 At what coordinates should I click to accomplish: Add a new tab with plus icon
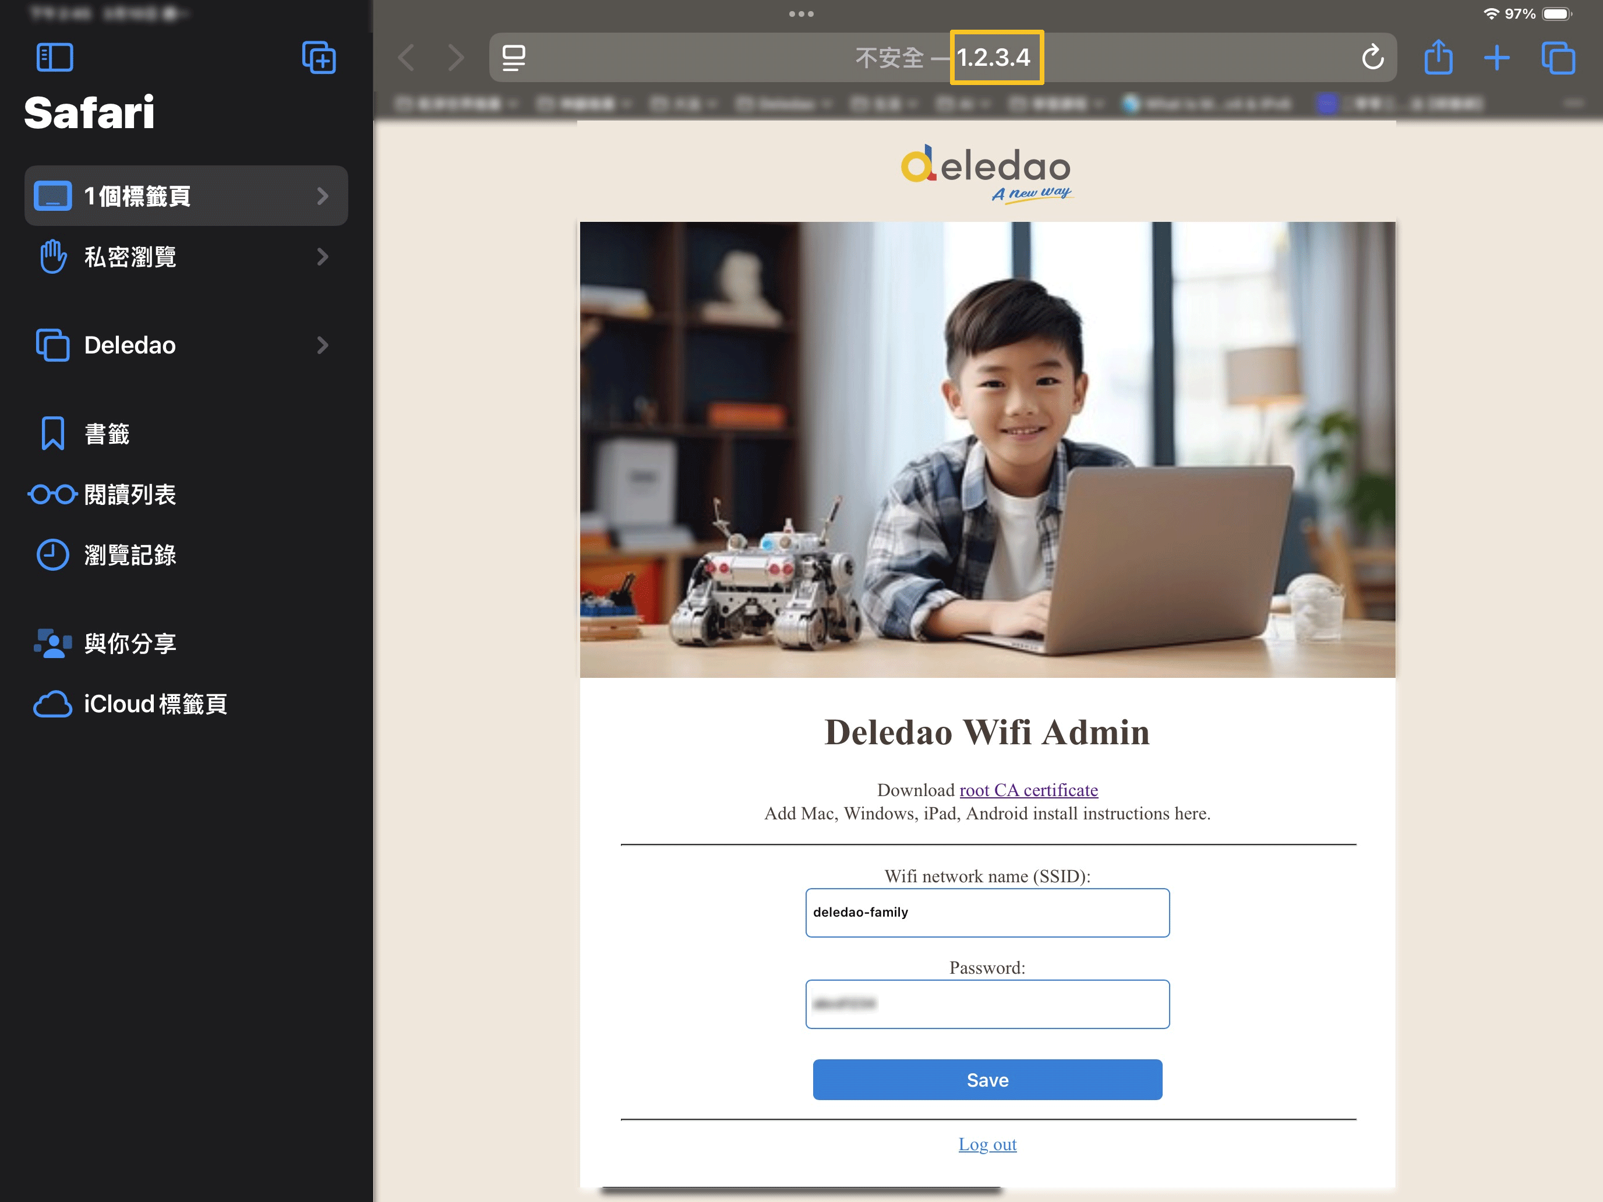[x=1496, y=57]
